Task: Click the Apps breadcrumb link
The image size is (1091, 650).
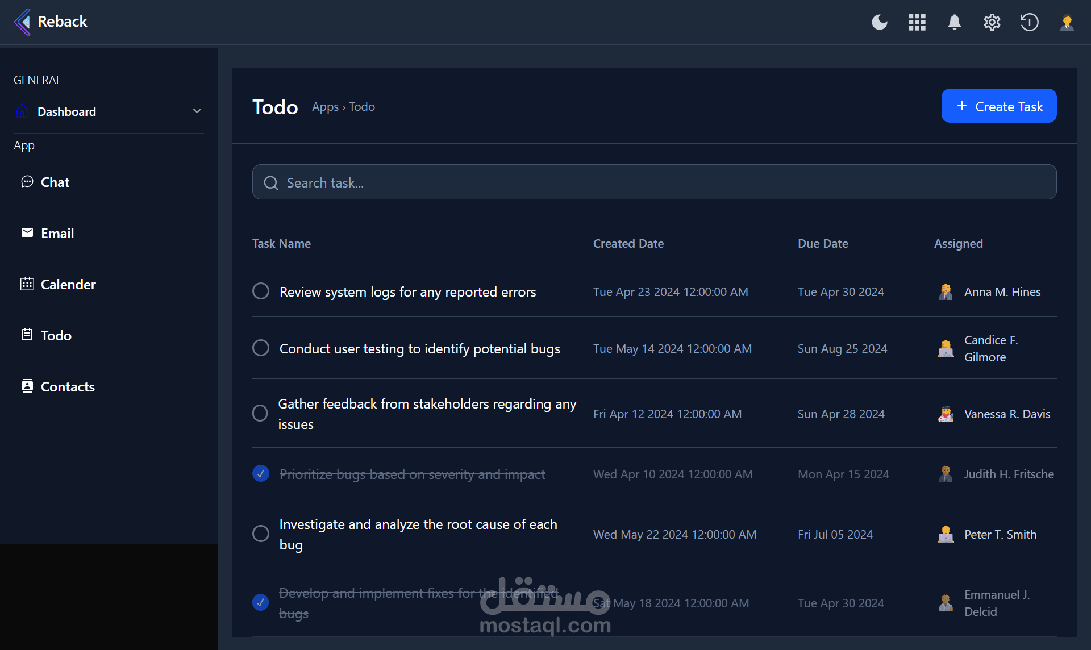Action: pos(325,107)
